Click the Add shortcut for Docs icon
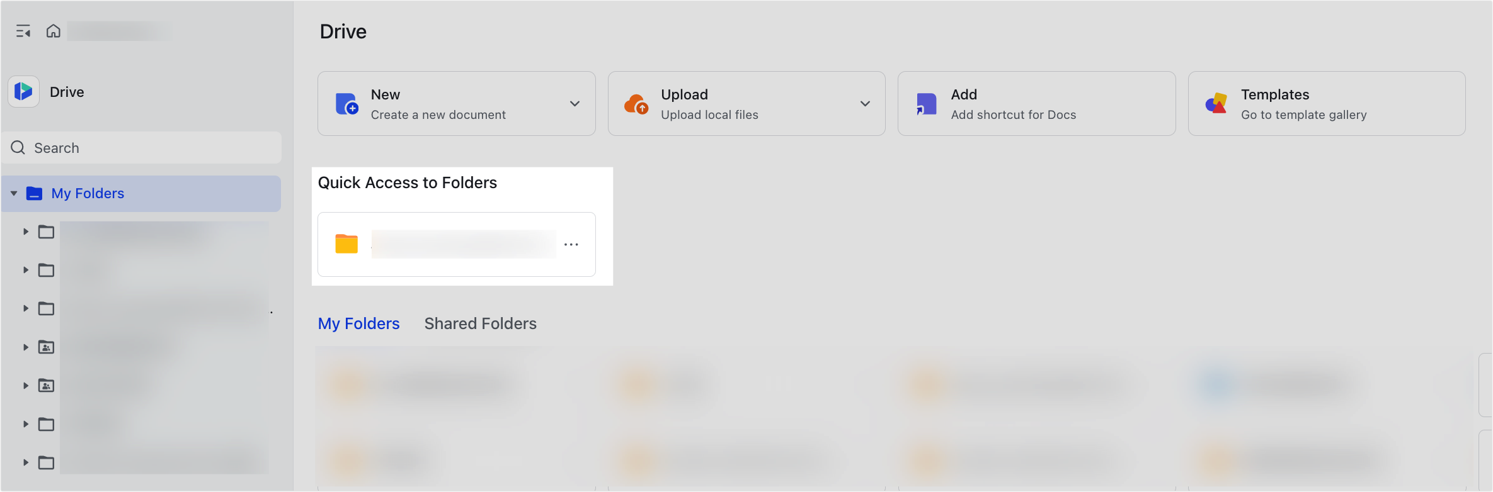This screenshot has width=1493, height=492. (926, 103)
